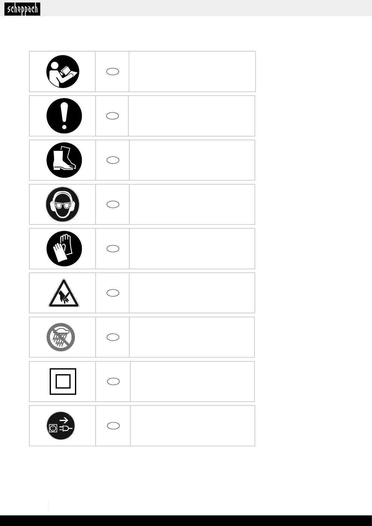
Task: Click the oval beside the double-square symbol
Action: 114,381
